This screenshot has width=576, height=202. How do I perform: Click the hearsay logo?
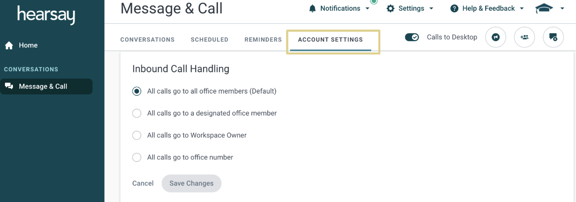coord(46,15)
